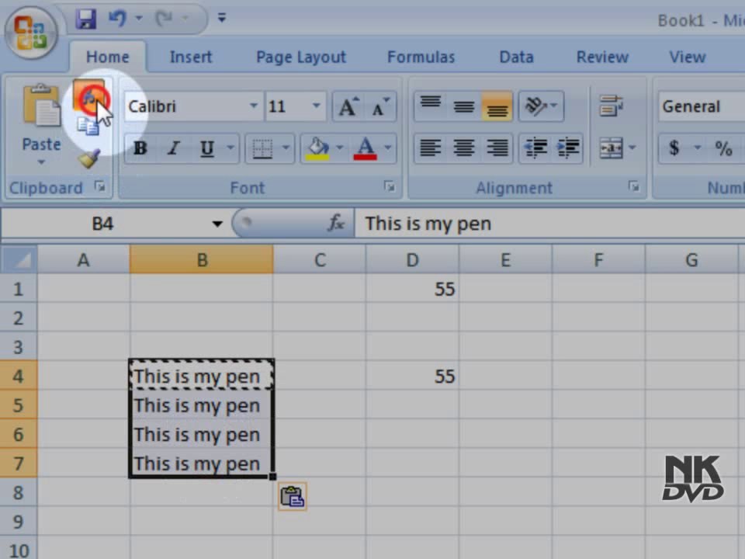Click the B4 Name Box

[102, 224]
